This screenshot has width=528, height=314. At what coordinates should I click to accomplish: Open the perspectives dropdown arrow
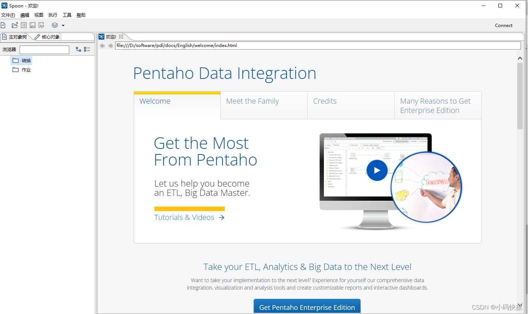[x=63, y=26]
